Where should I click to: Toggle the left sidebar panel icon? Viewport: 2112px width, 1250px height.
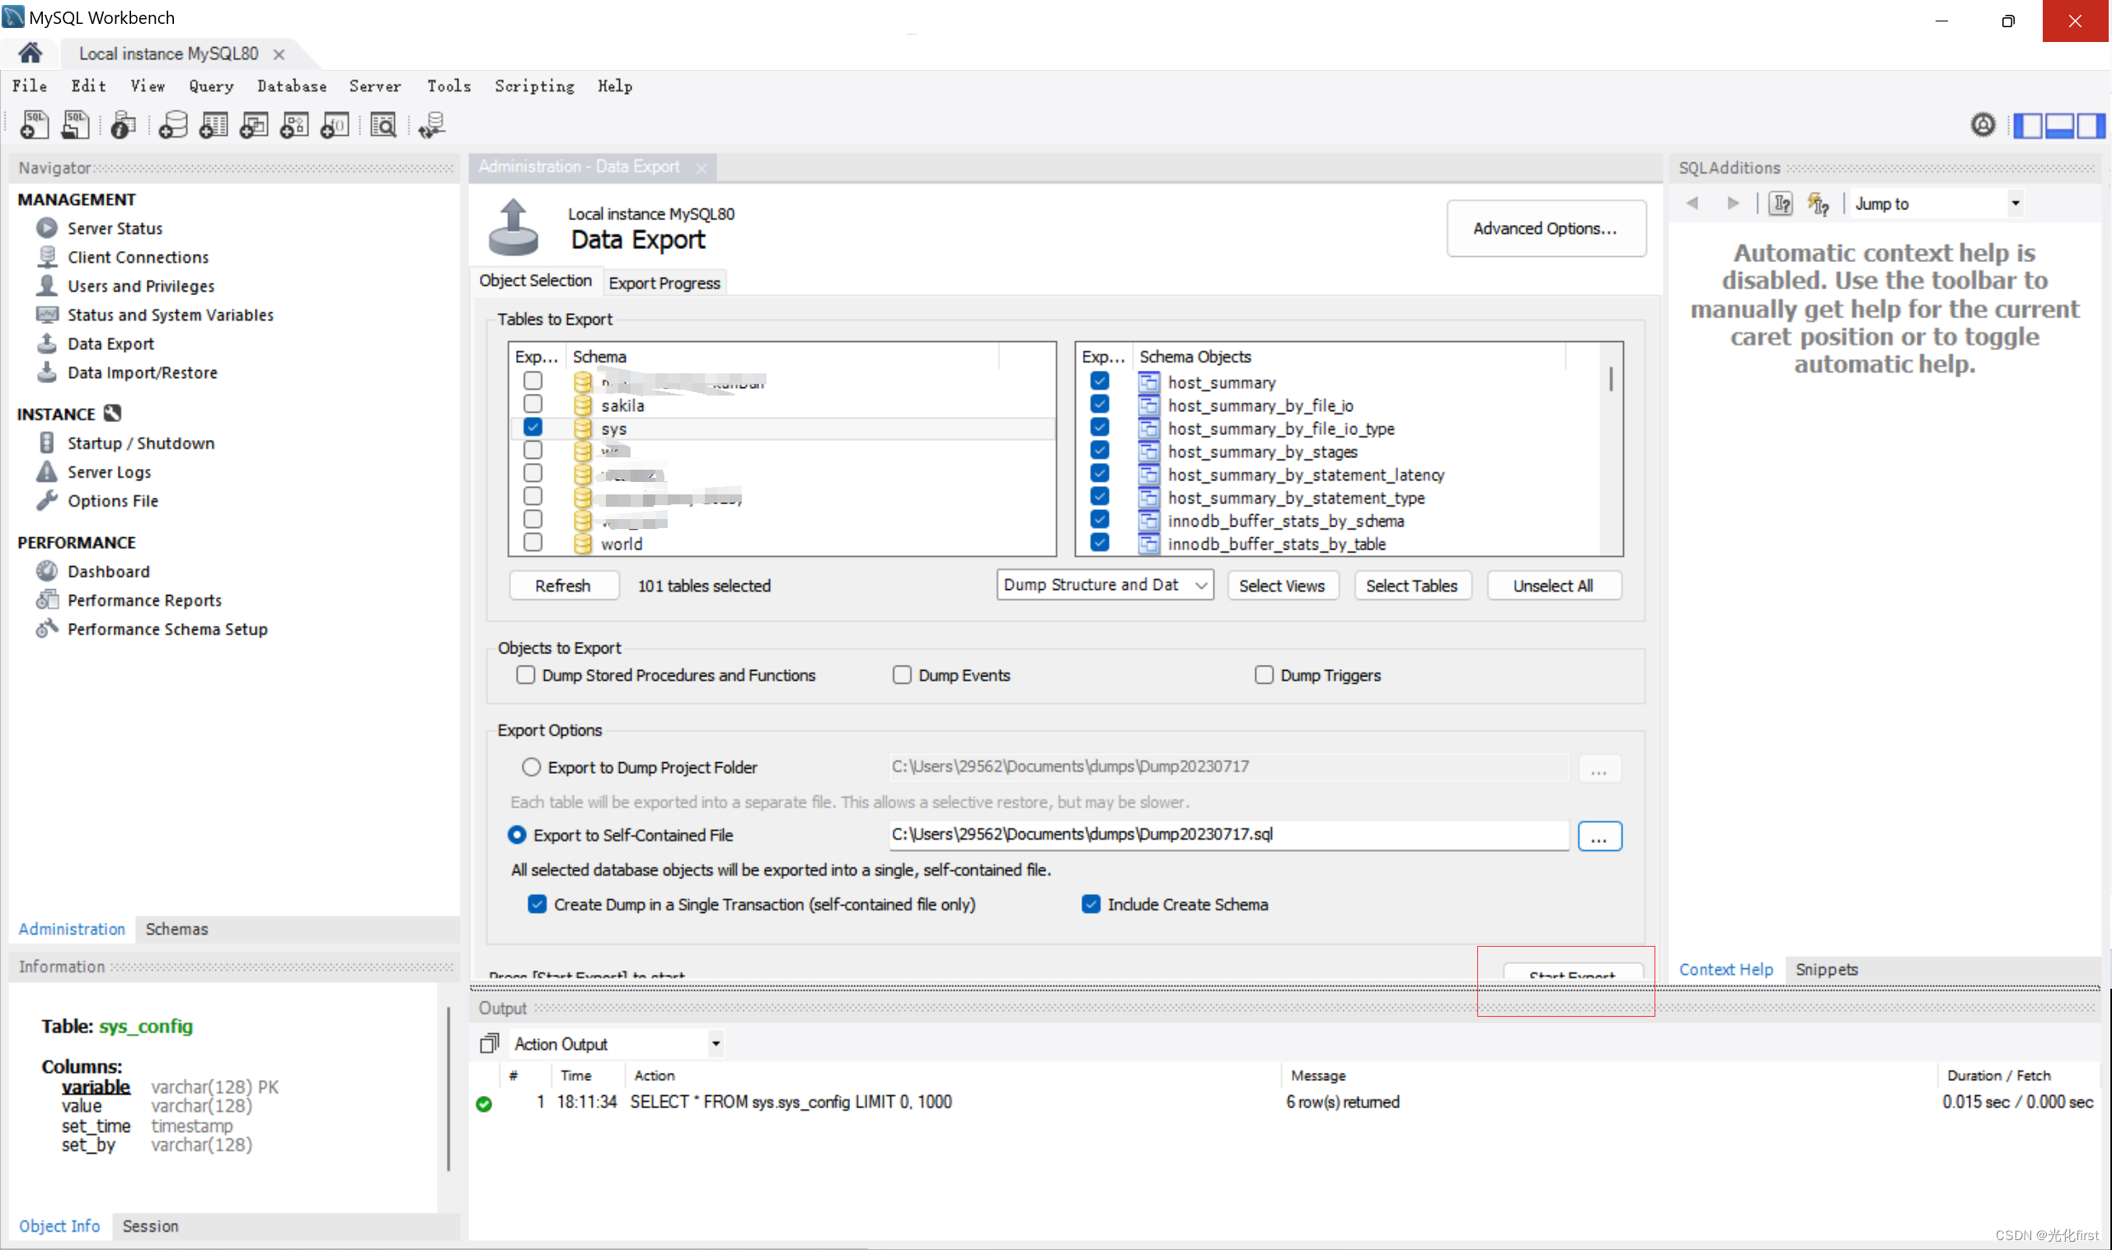coord(2028,125)
